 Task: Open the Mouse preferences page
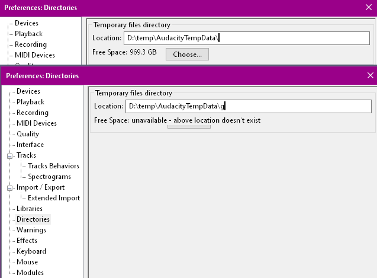click(27, 262)
